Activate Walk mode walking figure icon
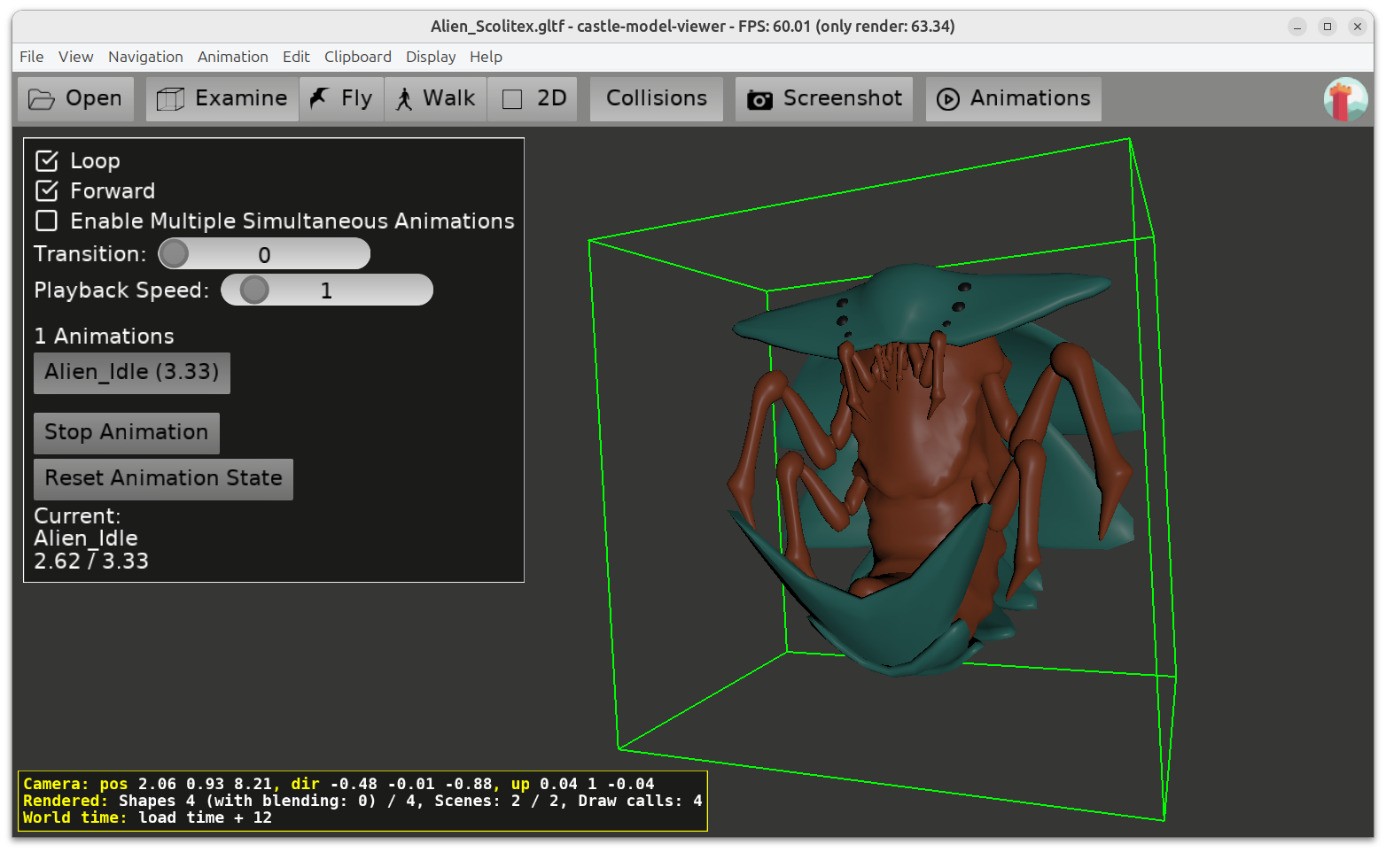 (404, 99)
